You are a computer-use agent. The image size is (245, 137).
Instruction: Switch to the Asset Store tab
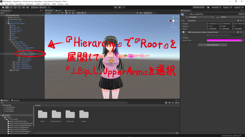(70, 11)
